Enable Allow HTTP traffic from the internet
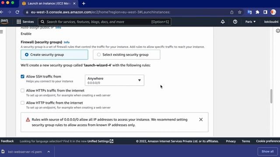The image size is (280, 157). (22, 103)
